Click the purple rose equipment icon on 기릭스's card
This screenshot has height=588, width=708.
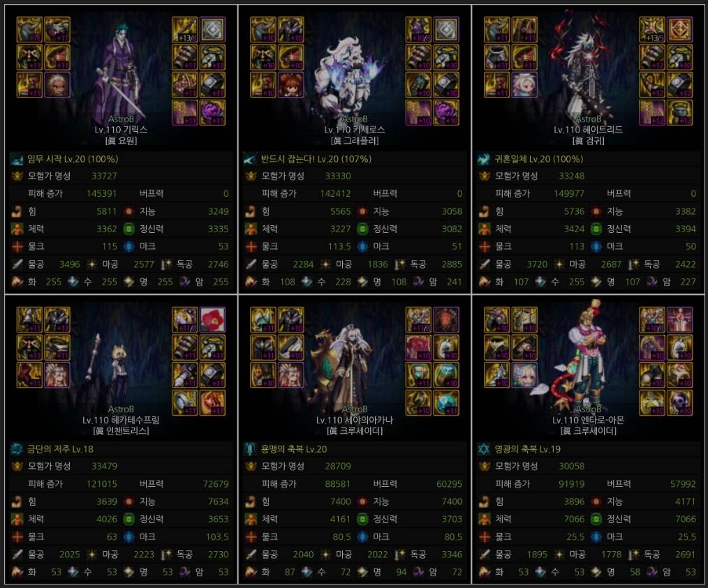pyautogui.click(x=212, y=112)
